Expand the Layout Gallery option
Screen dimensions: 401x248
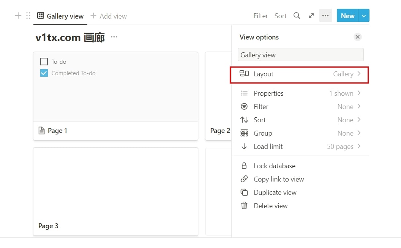pyautogui.click(x=299, y=74)
